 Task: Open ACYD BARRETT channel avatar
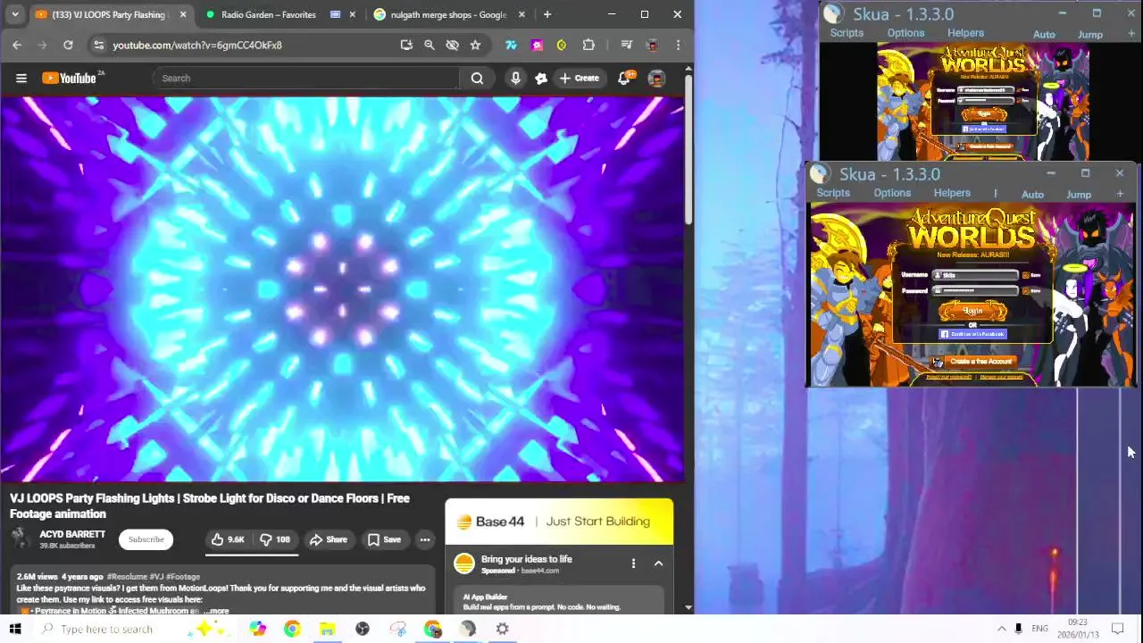(x=21, y=539)
